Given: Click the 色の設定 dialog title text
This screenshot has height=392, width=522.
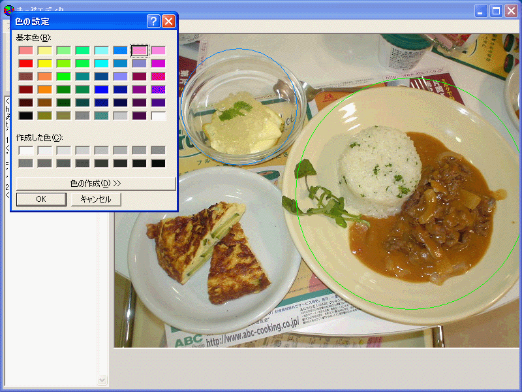Looking at the screenshot, I should click(x=32, y=22).
